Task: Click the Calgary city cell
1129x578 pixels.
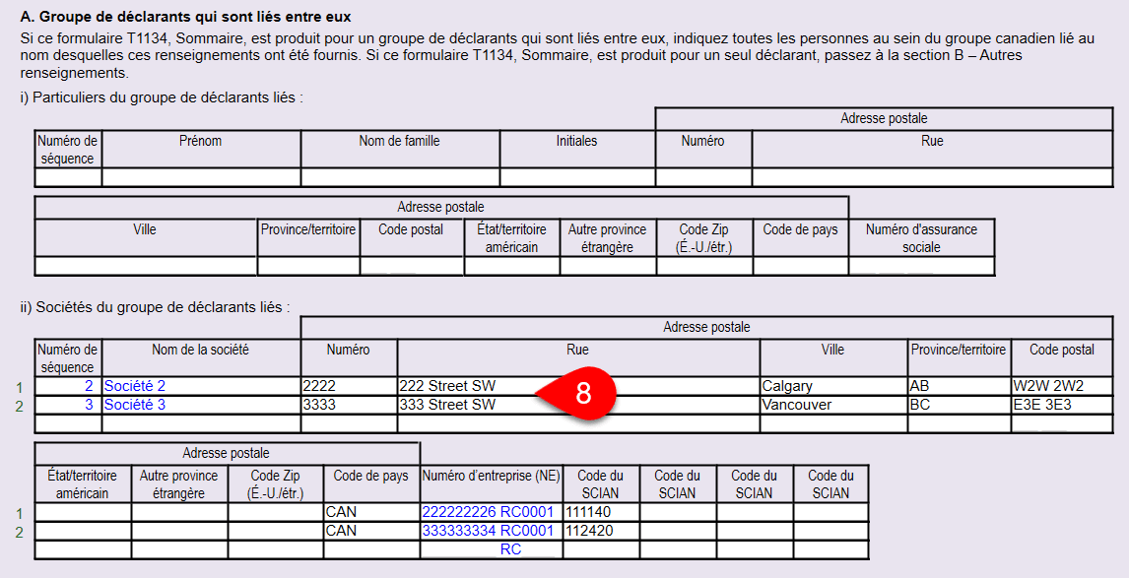Action: [833, 387]
